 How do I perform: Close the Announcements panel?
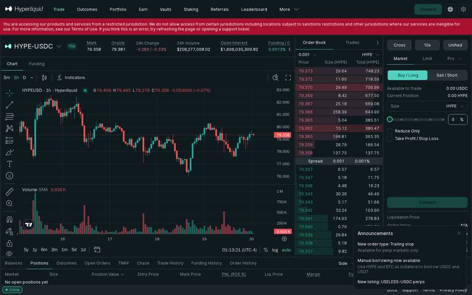[x=459, y=233]
